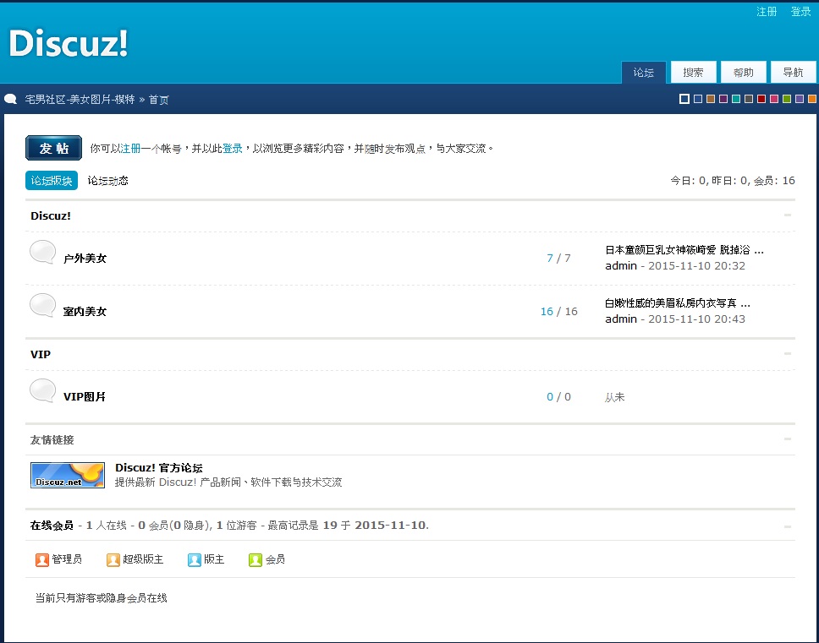Select the white-outlined default style swatch

pos(684,99)
